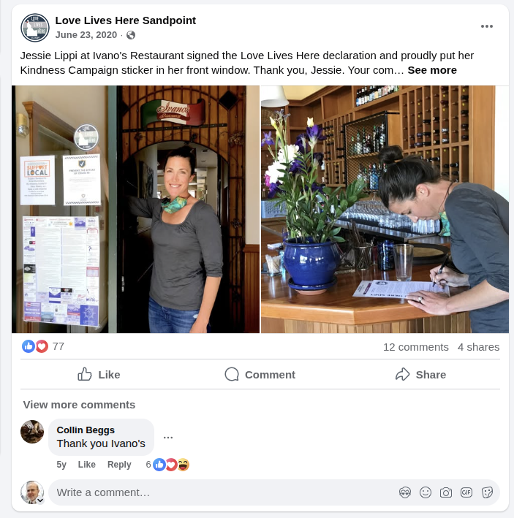
Task: Click the Write a comment input field
Action: (x=224, y=492)
